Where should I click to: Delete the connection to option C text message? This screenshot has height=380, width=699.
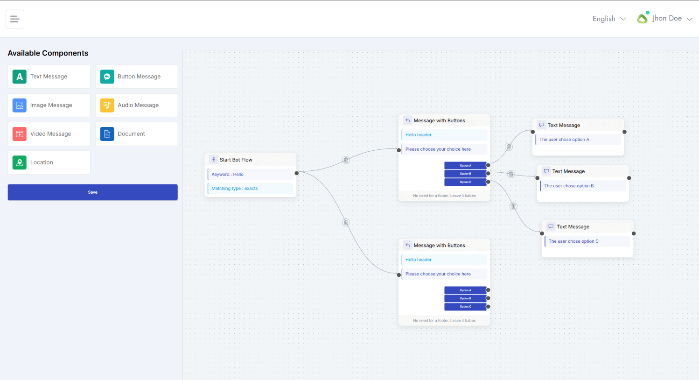point(513,206)
